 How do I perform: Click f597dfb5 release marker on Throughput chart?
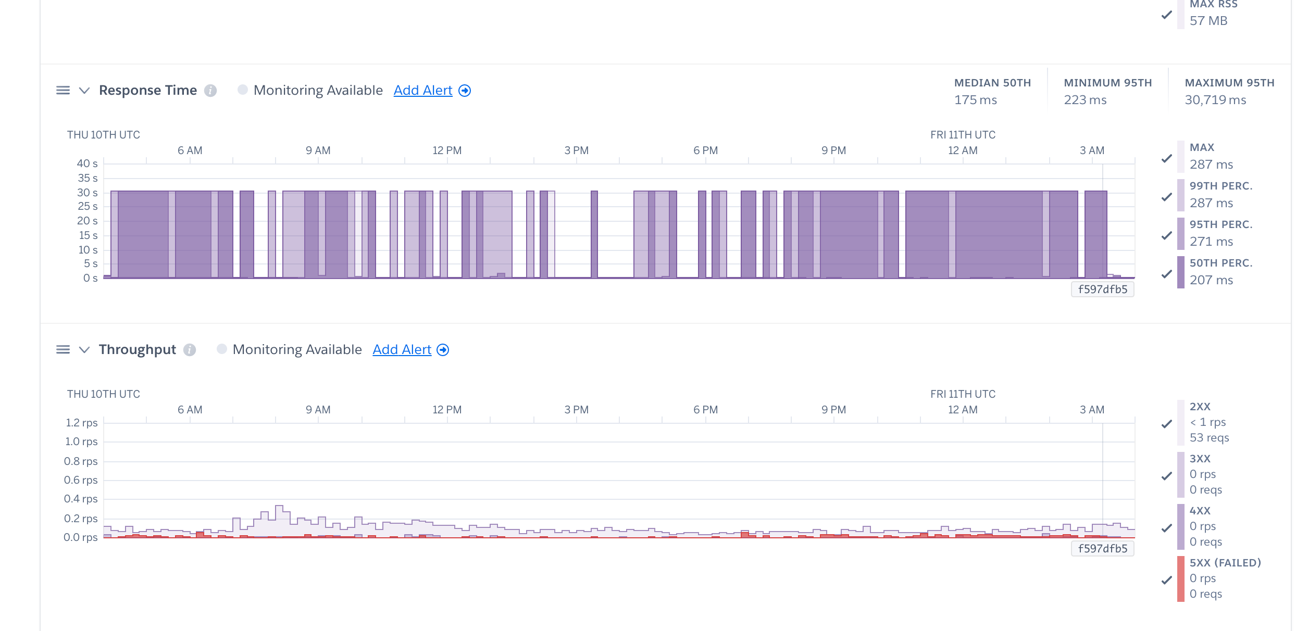1102,549
